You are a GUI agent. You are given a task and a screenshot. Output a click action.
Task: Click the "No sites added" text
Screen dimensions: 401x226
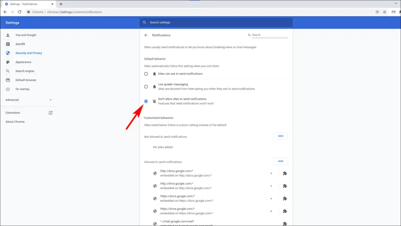pos(163,147)
